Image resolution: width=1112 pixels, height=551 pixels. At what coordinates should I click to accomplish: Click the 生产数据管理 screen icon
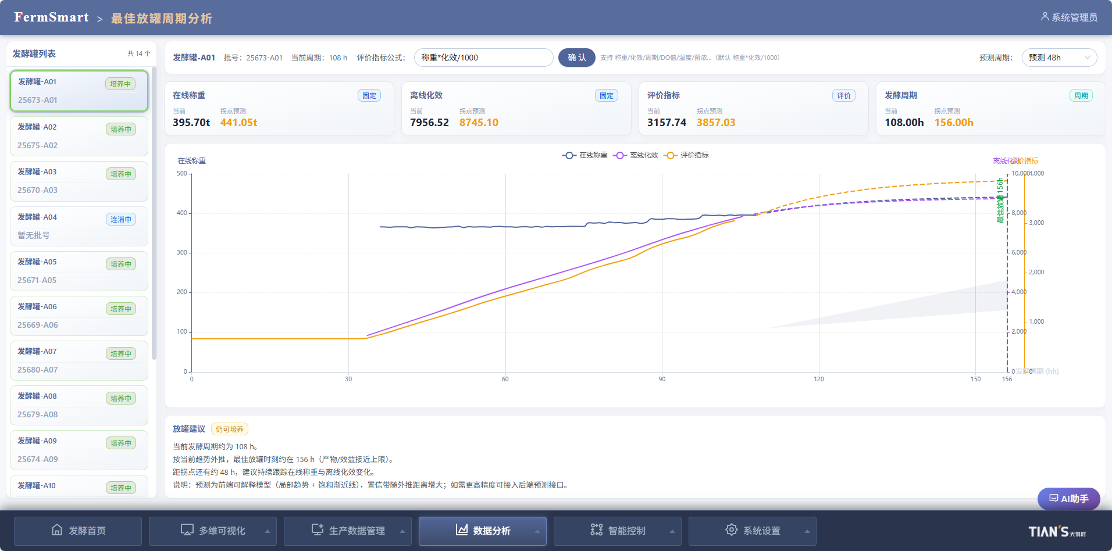click(x=317, y=529)
